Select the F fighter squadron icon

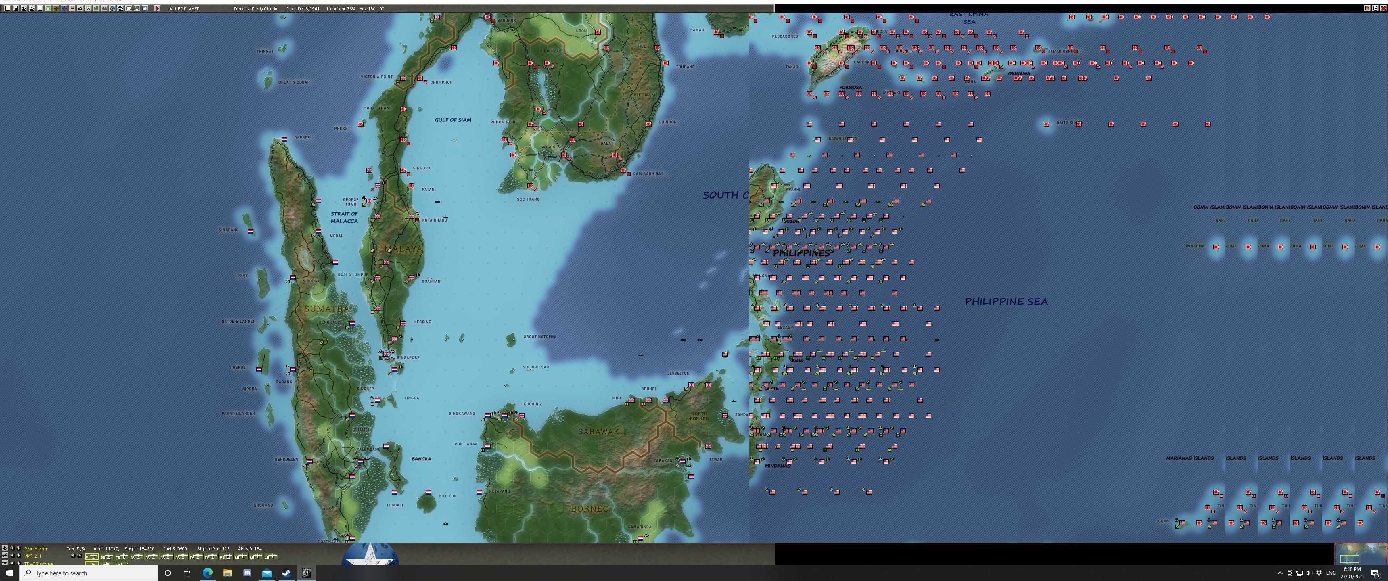tap(92, 556)
